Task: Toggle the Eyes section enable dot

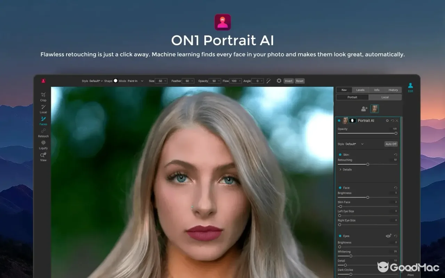Action: click(340, 236)
